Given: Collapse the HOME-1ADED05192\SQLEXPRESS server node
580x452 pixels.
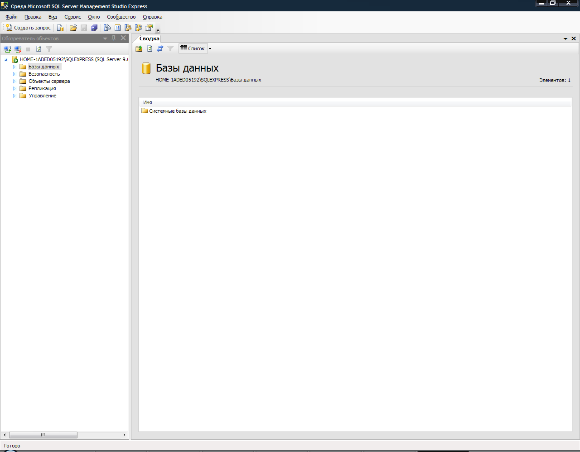Looking at the screenshot, I should (6, 59).
